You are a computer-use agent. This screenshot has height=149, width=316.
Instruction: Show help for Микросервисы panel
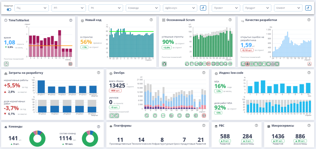click(309, 126)
